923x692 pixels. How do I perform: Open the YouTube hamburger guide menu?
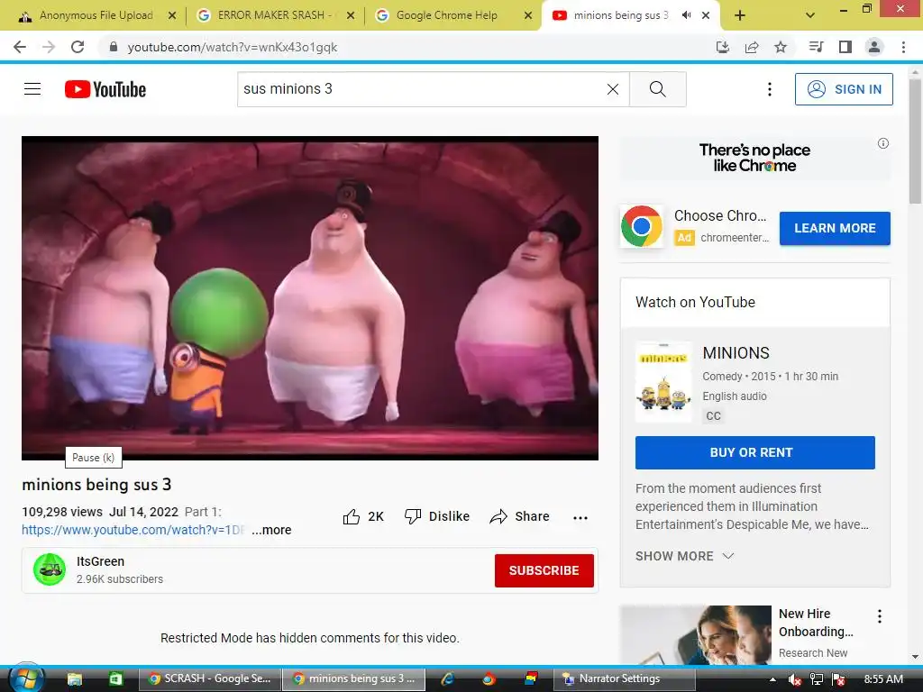coord(32,89)
